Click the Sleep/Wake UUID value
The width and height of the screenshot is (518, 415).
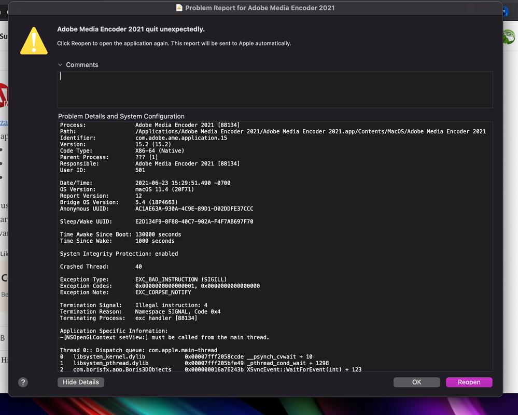click(x=194, y=222)
